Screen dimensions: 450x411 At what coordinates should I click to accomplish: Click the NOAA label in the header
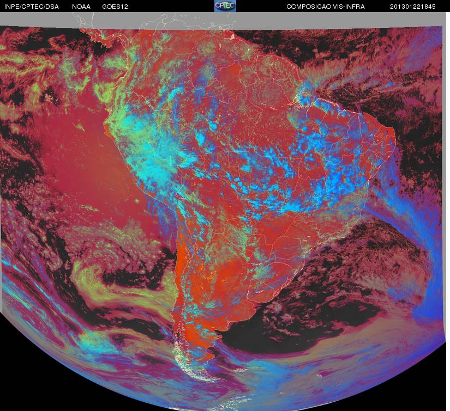(x=81, y=7)
